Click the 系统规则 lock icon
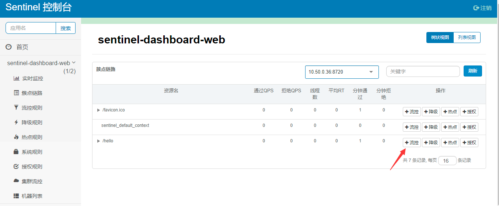 [x=16, y=152]
